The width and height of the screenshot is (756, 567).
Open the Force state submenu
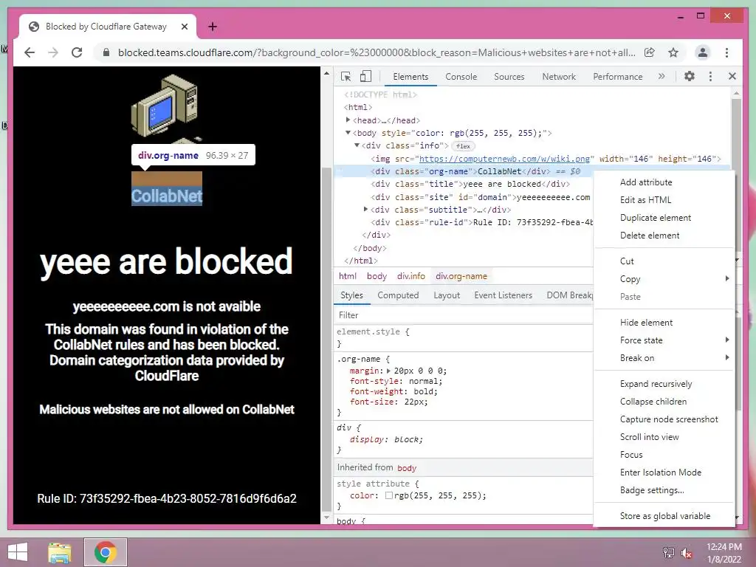(664, 340)
